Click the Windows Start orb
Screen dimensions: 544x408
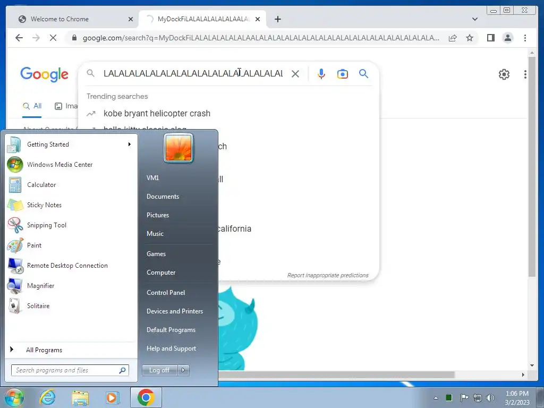click(x=14, y=397)
